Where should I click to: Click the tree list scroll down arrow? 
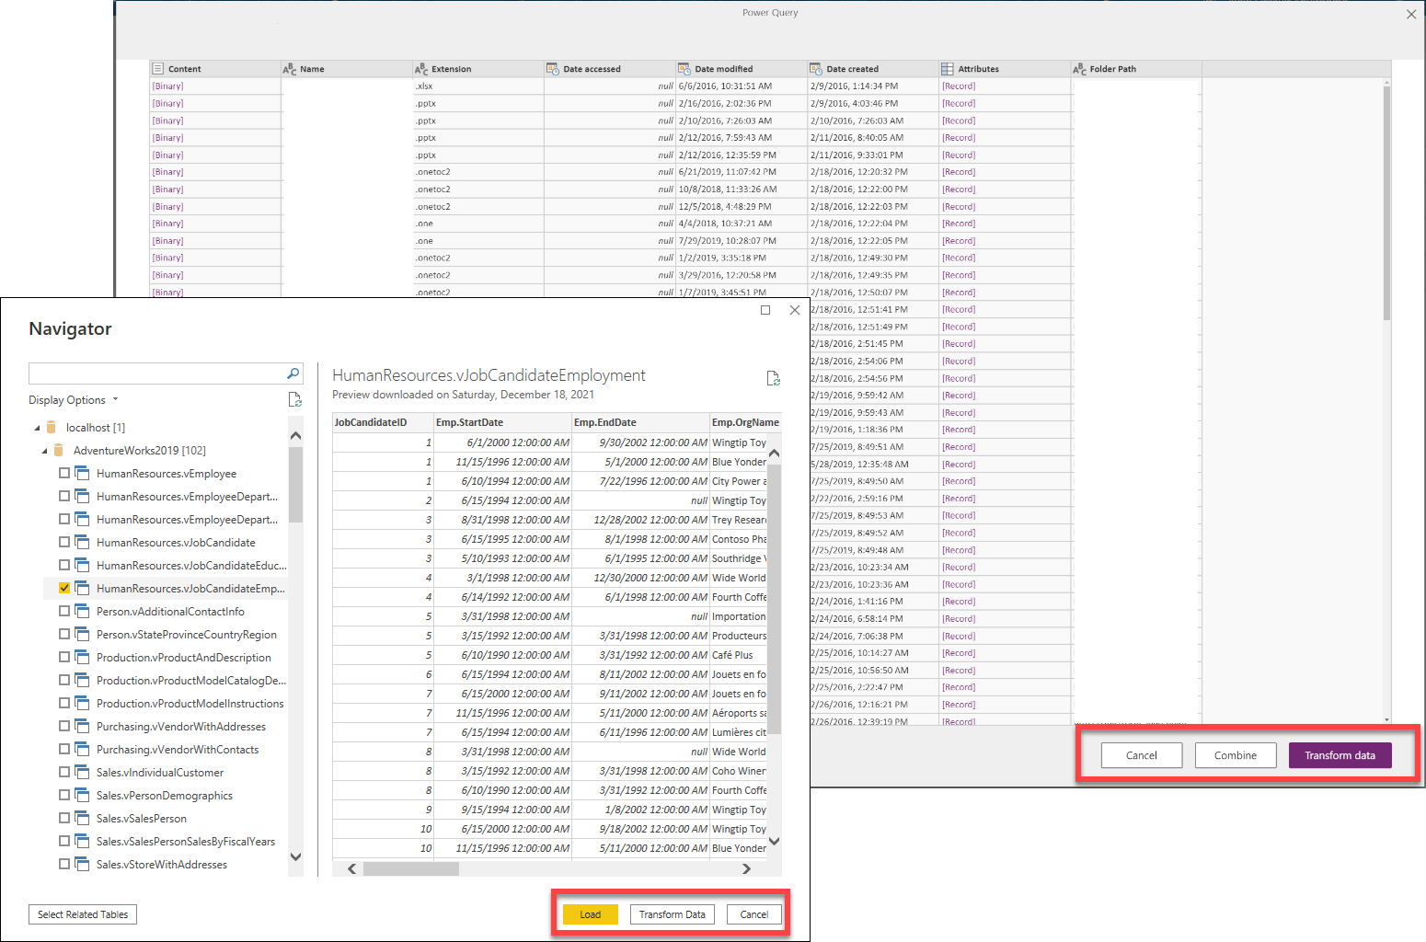pyautogui.click(x=295, y=856)
